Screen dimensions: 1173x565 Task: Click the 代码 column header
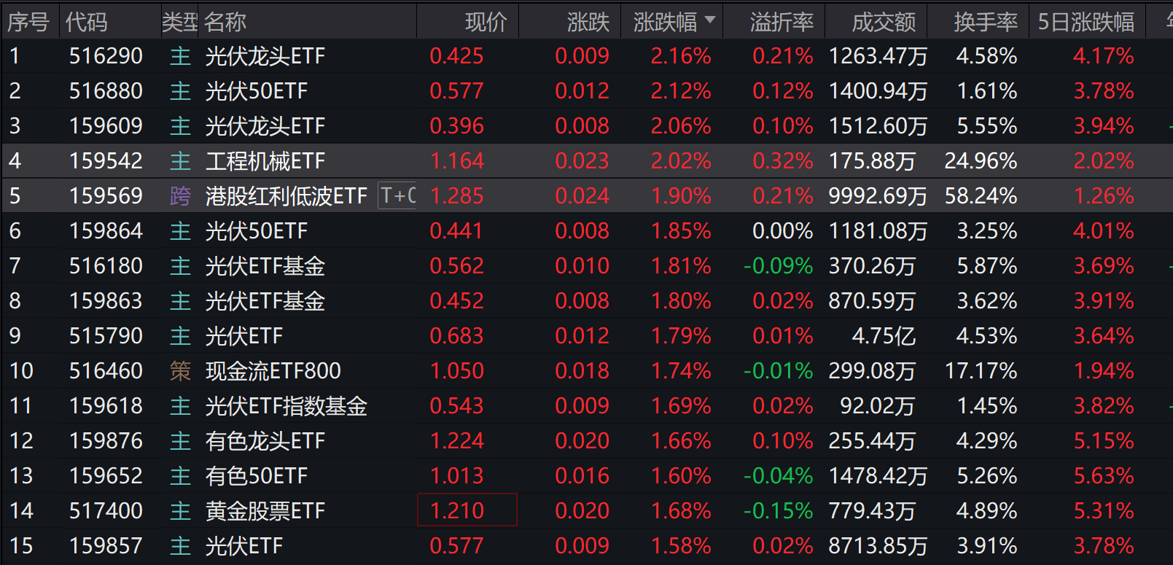87,23
